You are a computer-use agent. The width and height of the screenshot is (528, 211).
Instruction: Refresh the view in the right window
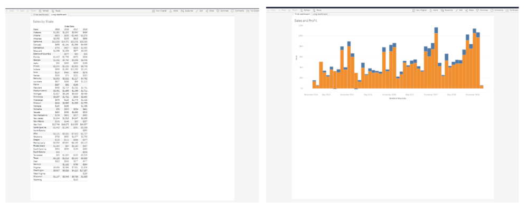pos(305,11)
